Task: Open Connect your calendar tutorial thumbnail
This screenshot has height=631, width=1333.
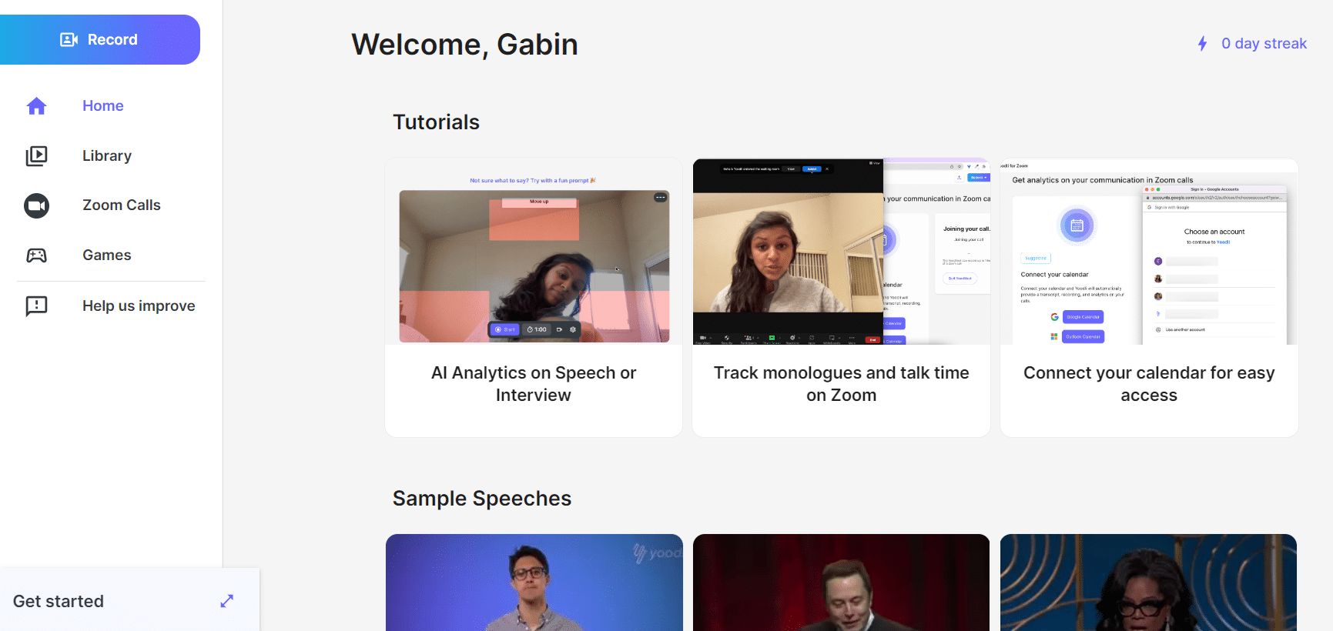Action: [x=1149, y=252]
